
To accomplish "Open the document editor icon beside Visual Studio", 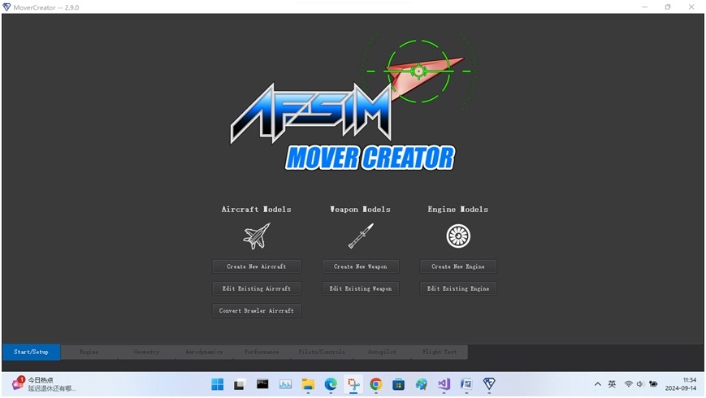I will coord(466,384).
